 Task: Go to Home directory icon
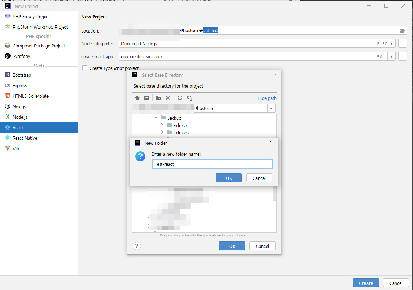(x=137, y=98)
